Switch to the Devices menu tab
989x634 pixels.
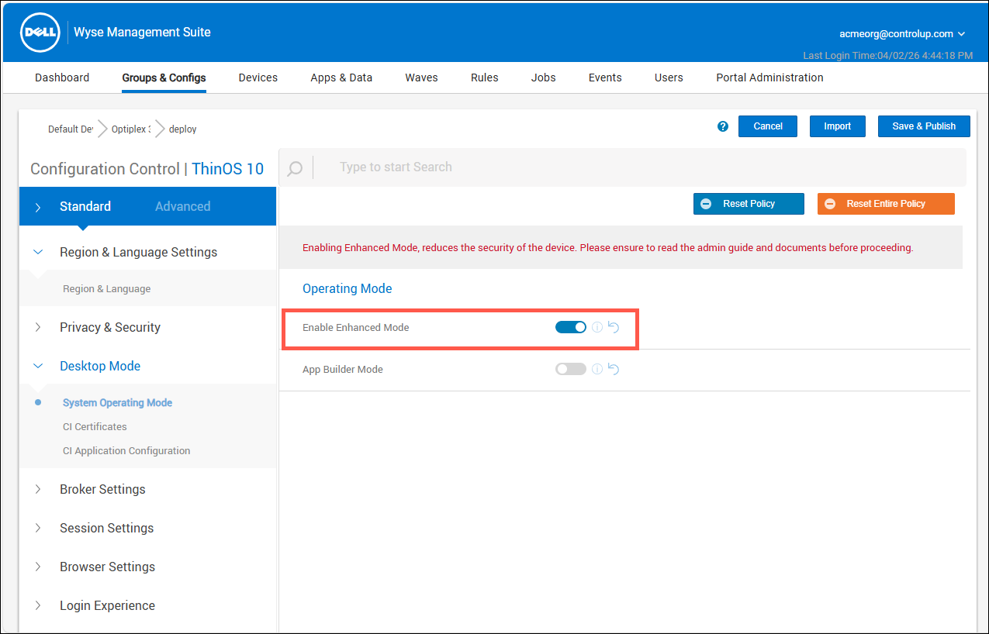click(258, 78)
